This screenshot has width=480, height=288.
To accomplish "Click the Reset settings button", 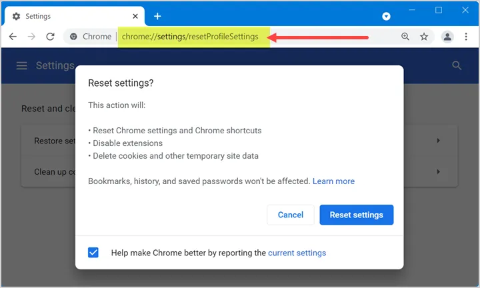I will click(x=356, y=215).
